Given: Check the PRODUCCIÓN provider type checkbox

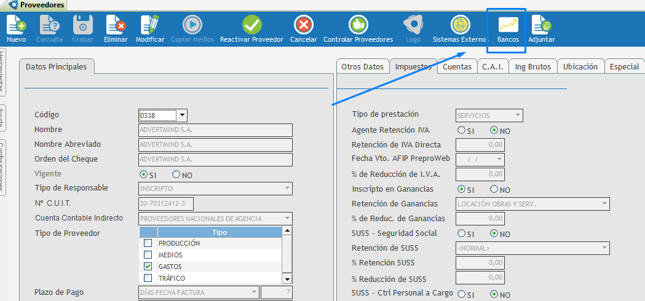Looking at the screenshot, I should tap(148, 243).
